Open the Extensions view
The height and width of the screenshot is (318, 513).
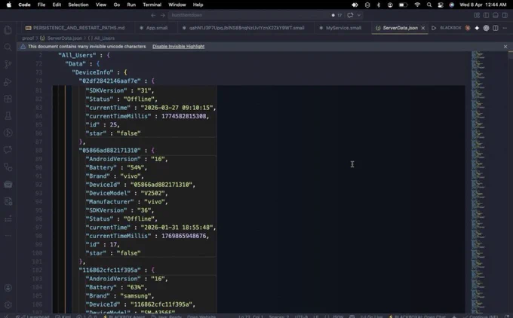[x=8, y=99]
